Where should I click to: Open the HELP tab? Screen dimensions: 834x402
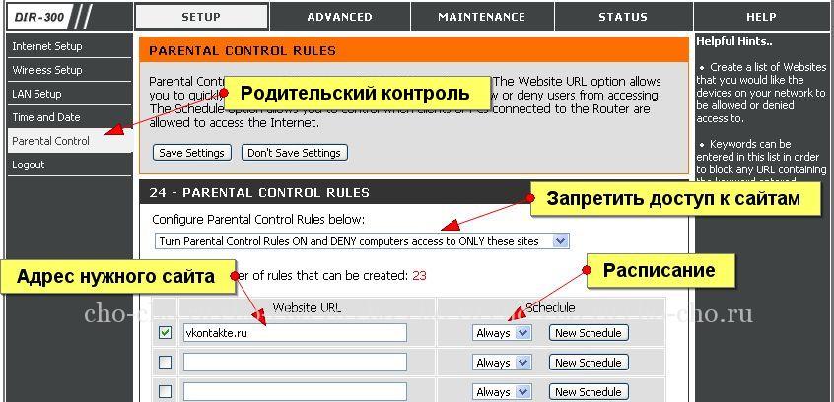761,17
